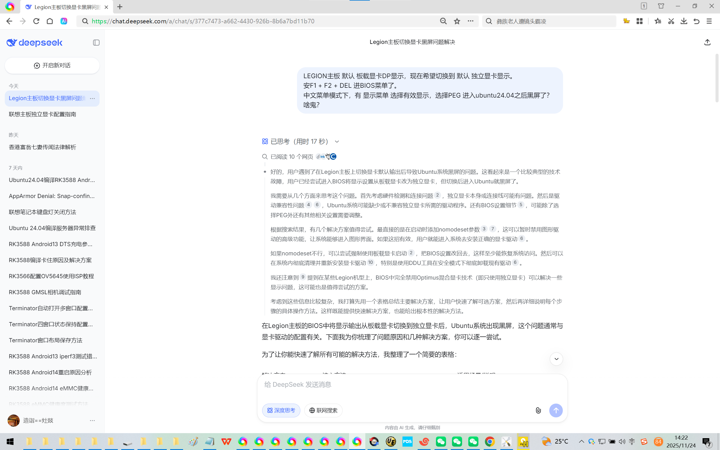Image resolution: width=720 pixels, height=450 pixels.
Task: Toggle 深度思考 deep thinking mode
Action: tap(281, 410)
